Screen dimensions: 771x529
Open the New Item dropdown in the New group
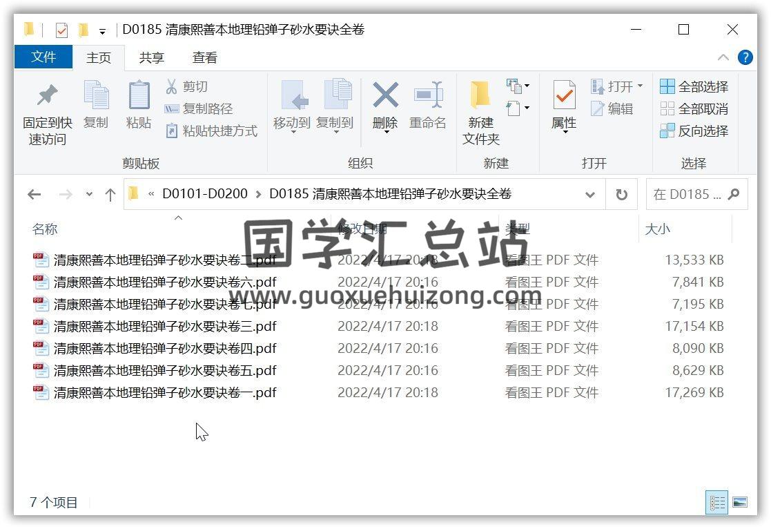tap(518, 86)
